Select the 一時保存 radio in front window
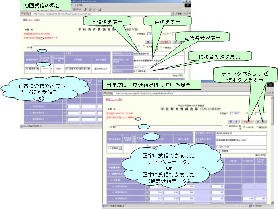Viewport: 278px width, 209px height. 244,127
